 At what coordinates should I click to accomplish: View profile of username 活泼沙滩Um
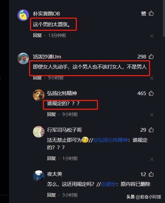(x=47, y=57)
